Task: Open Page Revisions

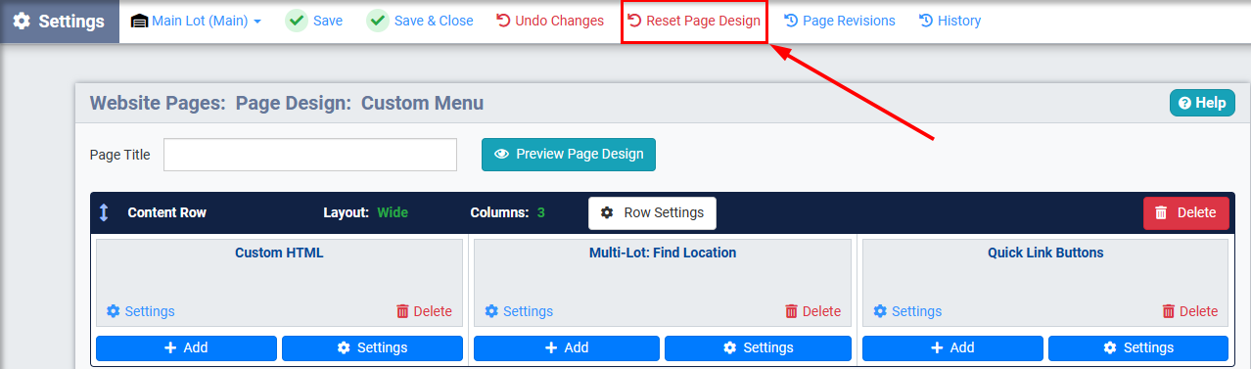Action: (x=840, y=21)
